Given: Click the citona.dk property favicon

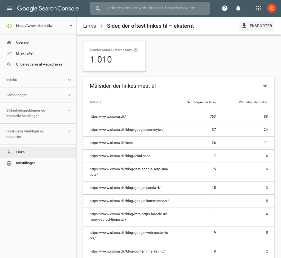Looking at the screenshot, I should coord(10,26).
